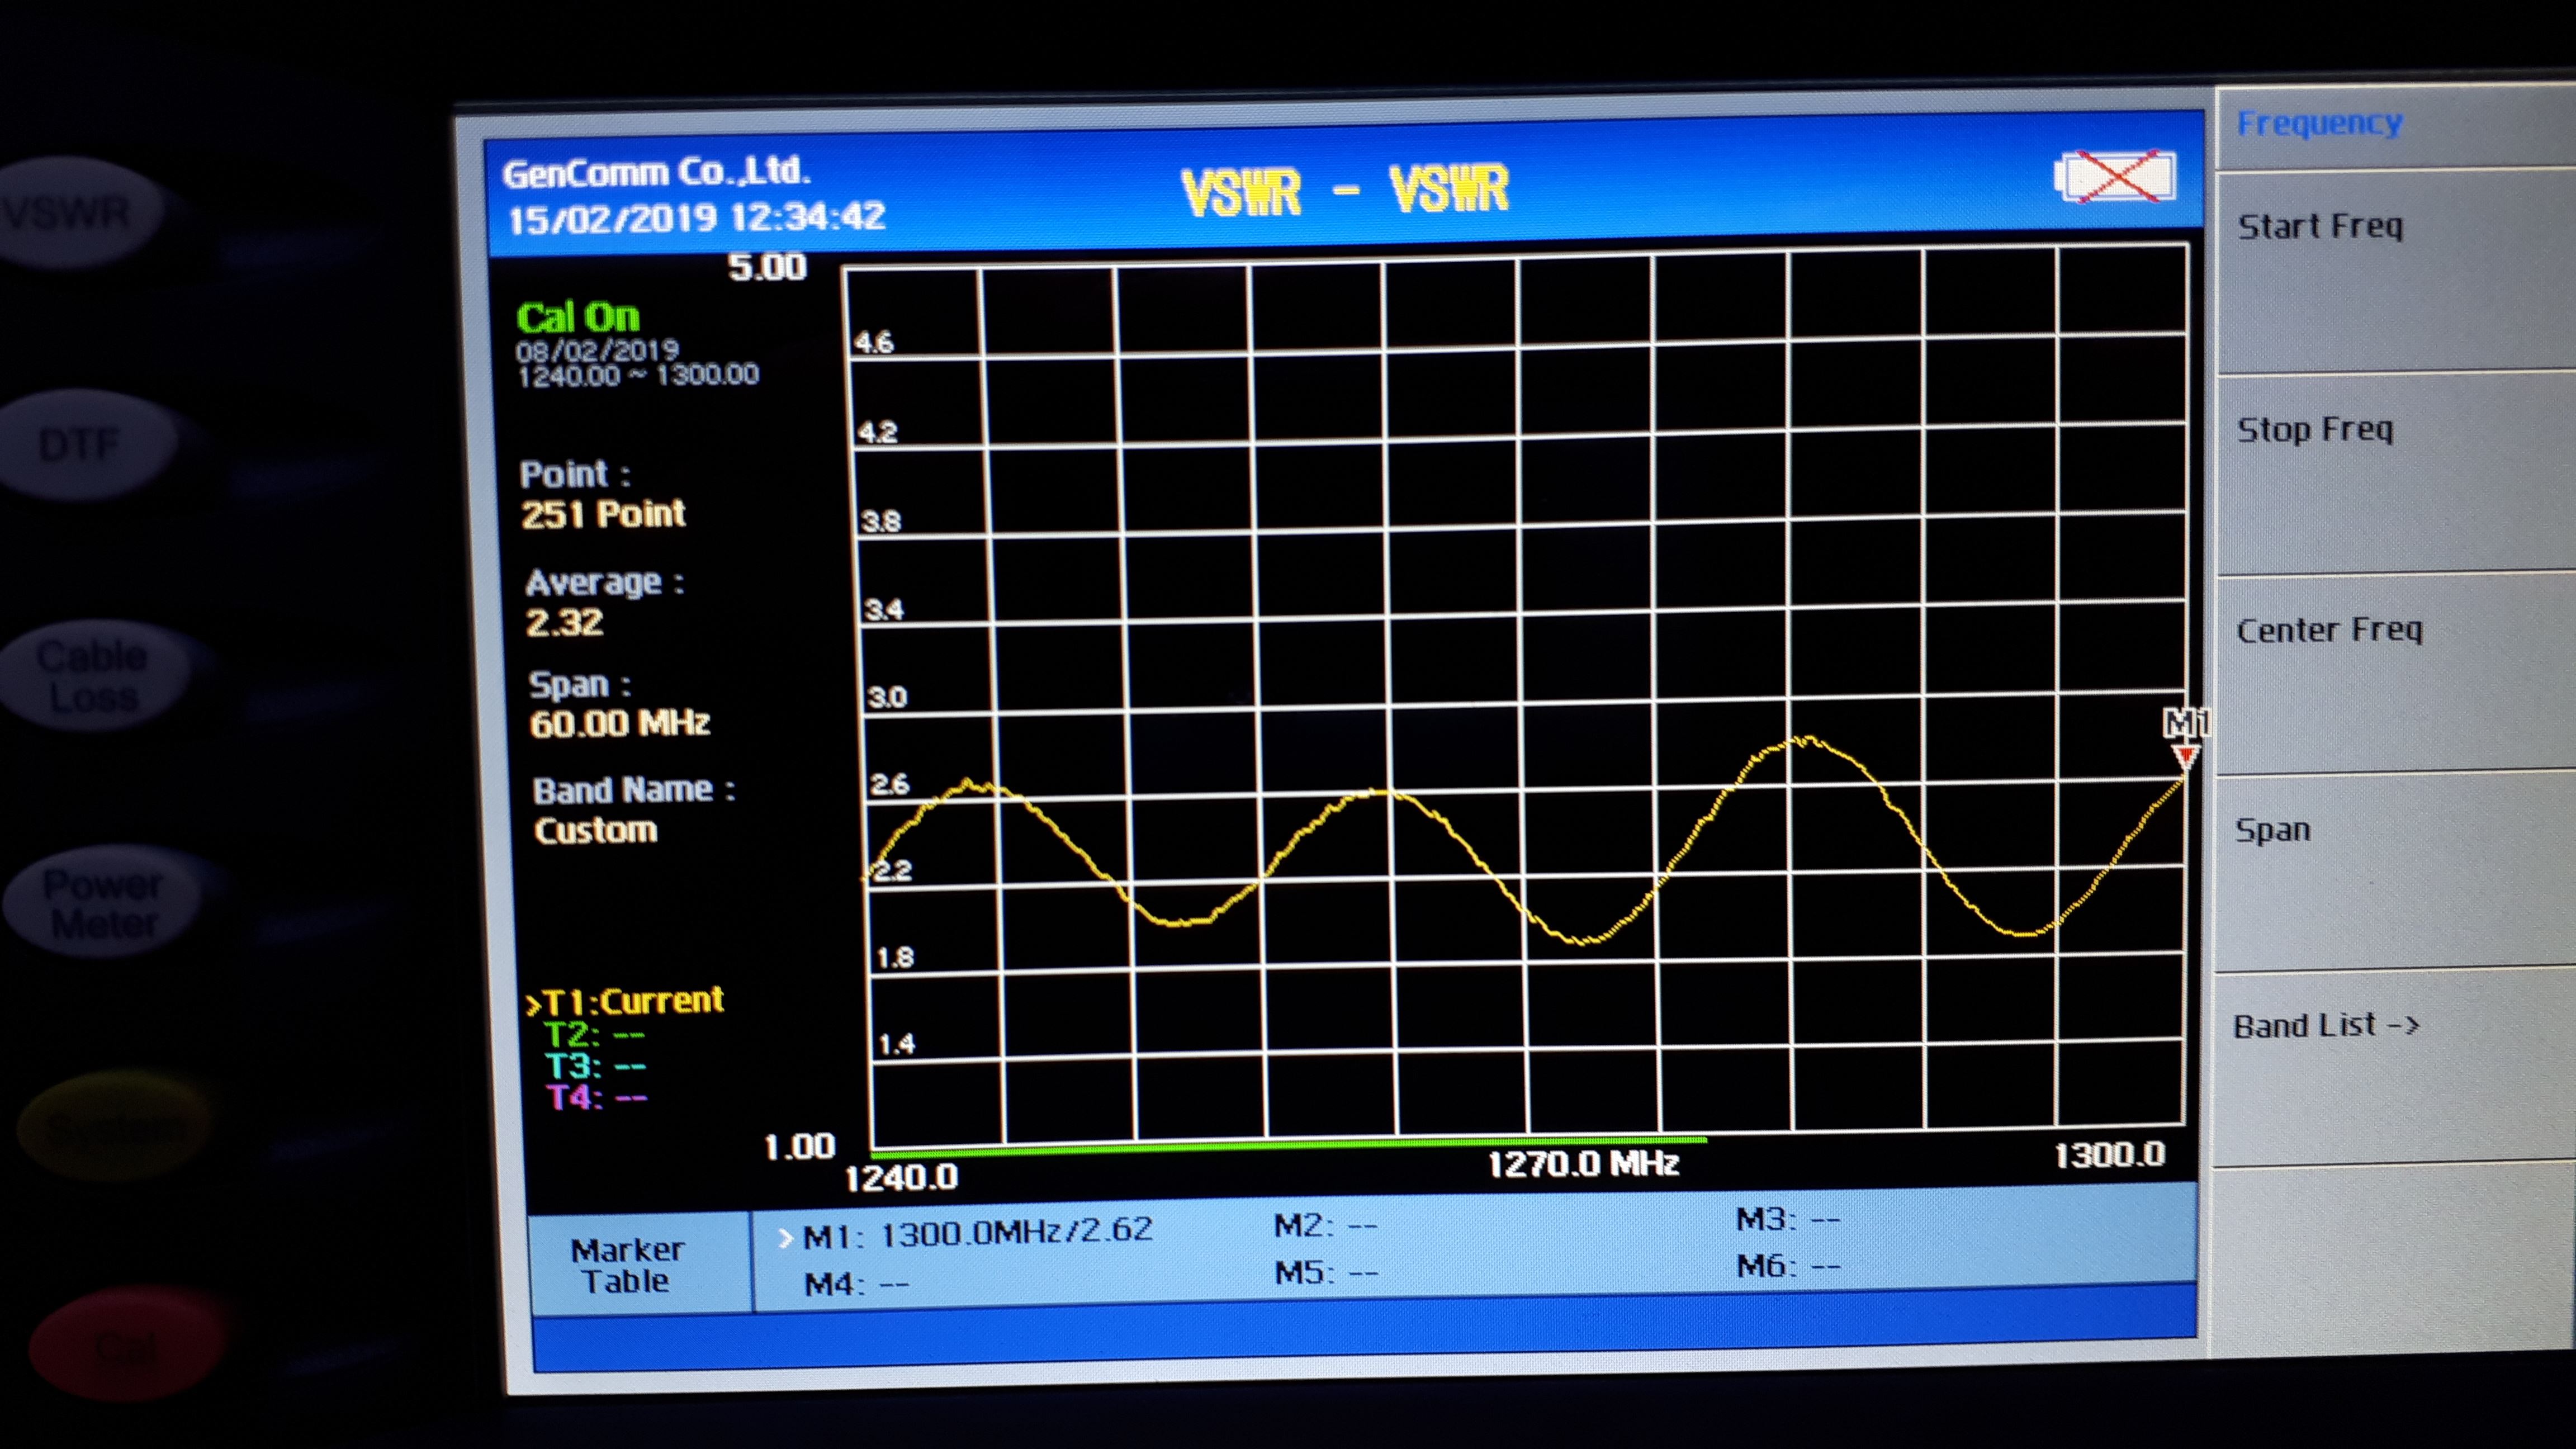This screenshot has height=1449, width=2576.
Task: Select trace T1:Current
Action: coord(625,1001)
